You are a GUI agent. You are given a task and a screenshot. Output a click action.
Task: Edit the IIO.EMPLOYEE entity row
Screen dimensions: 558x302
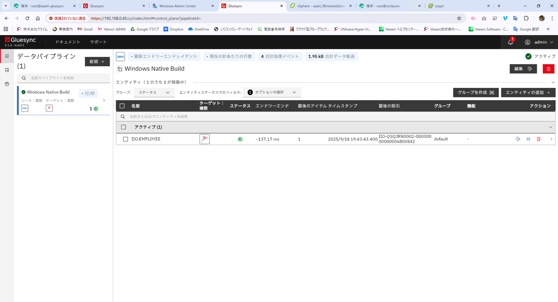(518, 139)
